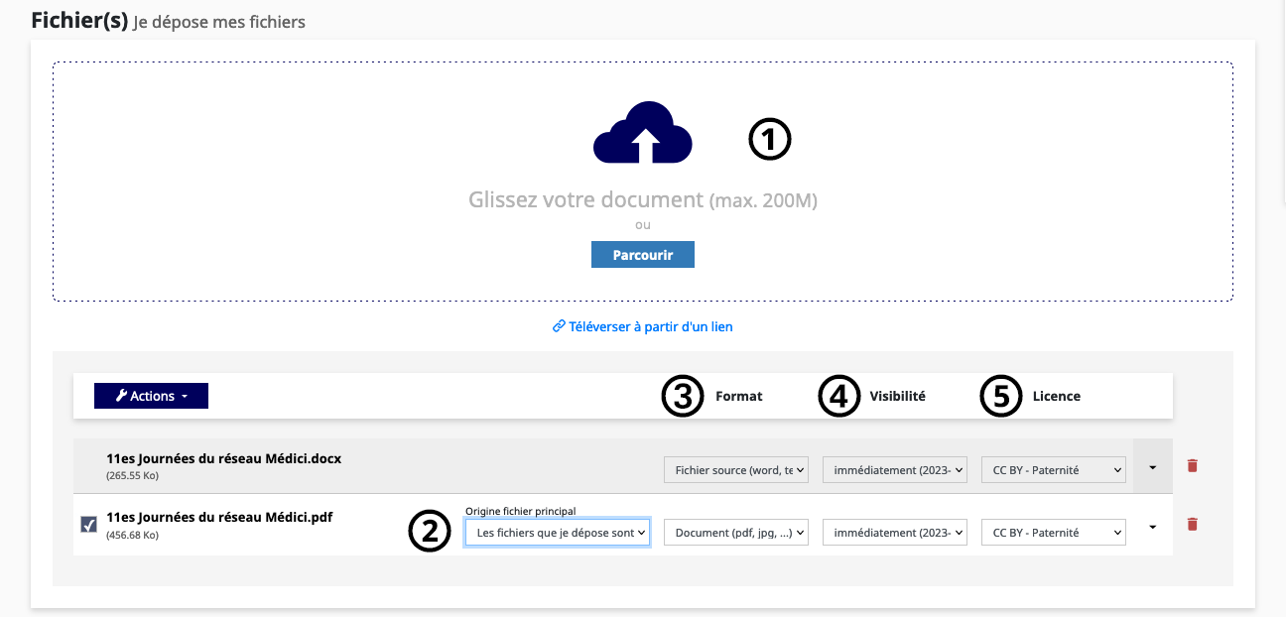
Task: Click the Licence column header
Action: coord(1056,396)
